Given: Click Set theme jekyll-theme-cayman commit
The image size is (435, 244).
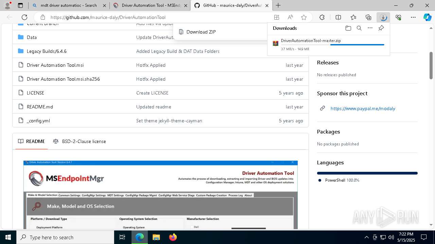Looking at the screenshot, I should pyautogui.click(x=169, y=121).
